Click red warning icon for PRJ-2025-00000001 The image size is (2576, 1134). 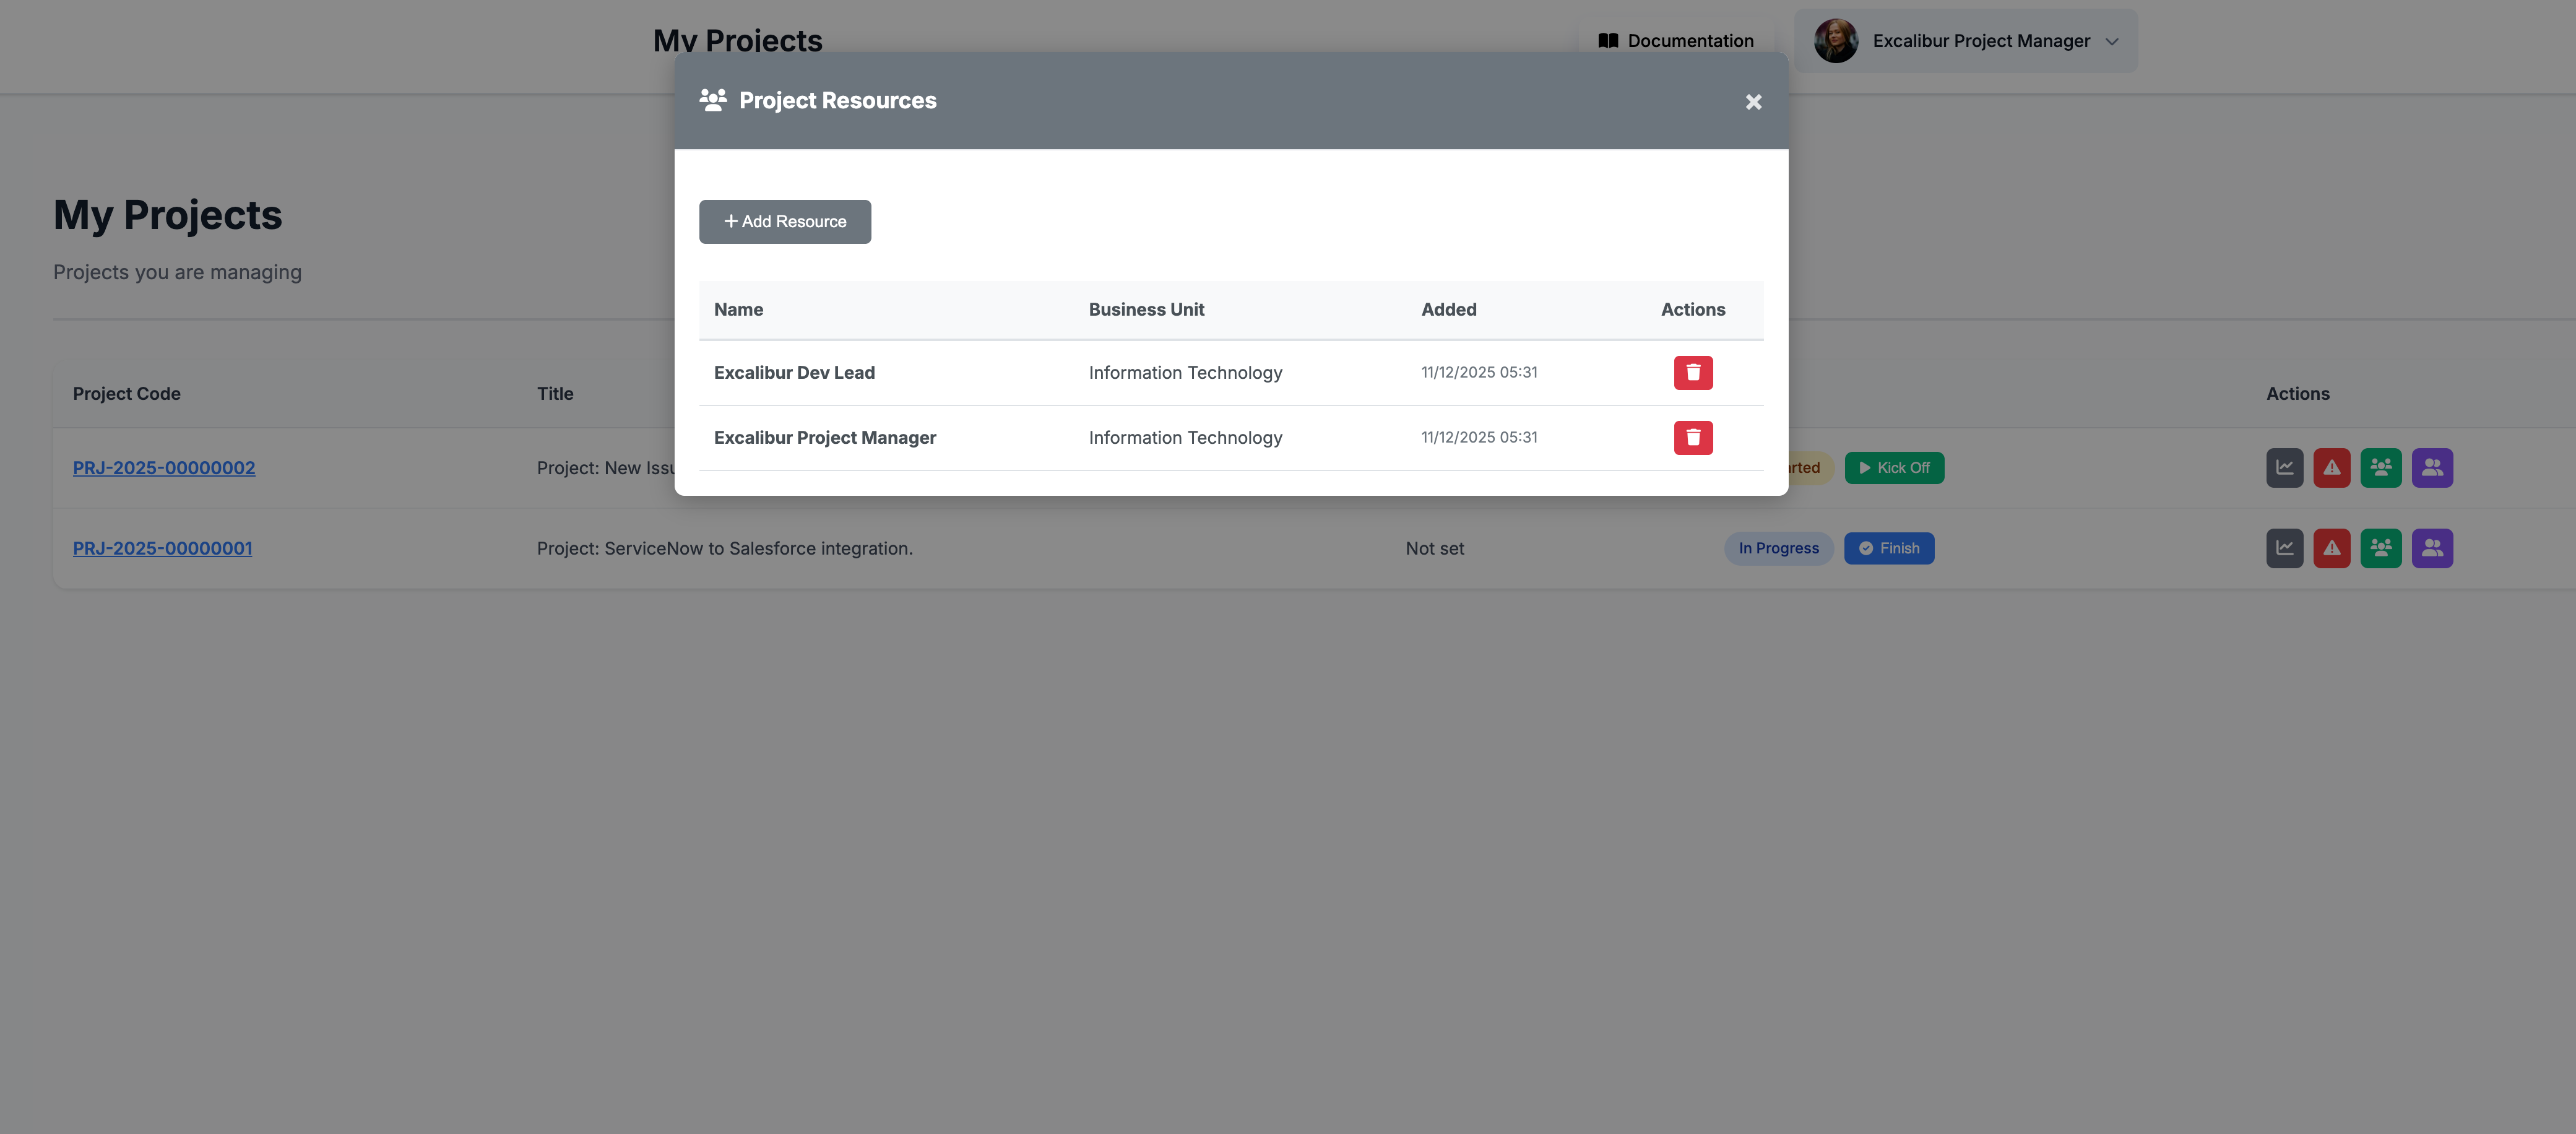coord(2330,548)
